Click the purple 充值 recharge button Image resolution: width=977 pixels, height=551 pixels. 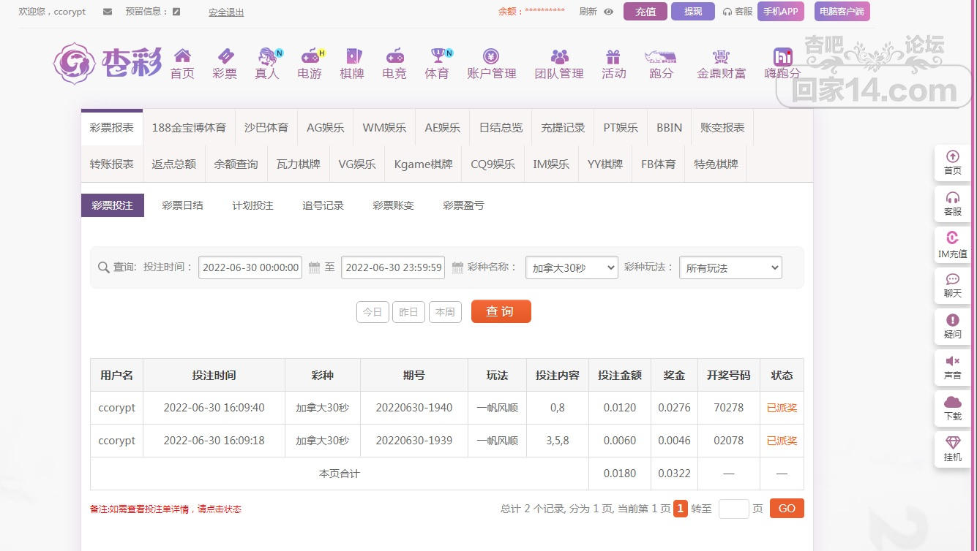[x=645, y=12]
